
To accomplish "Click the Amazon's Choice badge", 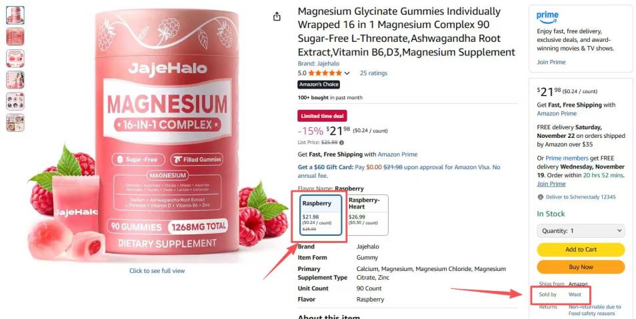I will (319, 85).
